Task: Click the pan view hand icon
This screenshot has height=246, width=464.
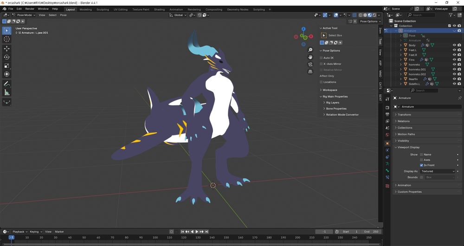Action: 310,57
